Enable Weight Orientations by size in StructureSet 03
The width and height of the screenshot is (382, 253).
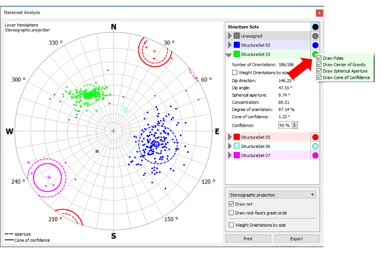pyautogui.click(x=235, y=72)
